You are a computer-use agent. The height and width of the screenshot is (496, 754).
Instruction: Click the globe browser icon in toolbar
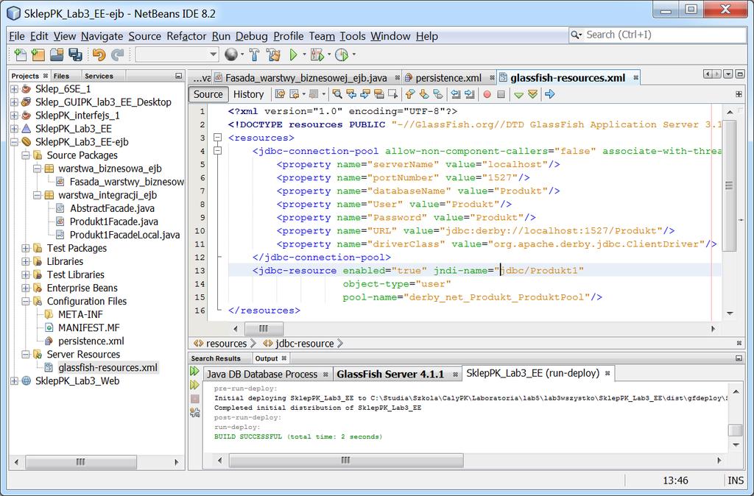[230, 54]
